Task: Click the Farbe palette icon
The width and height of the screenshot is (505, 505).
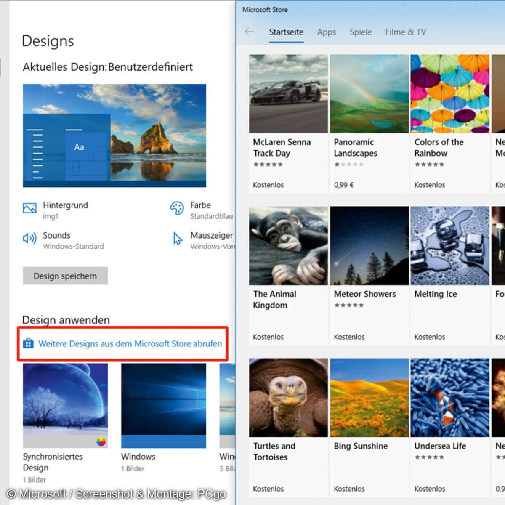Action: pyautogui.click(x=177, y=208)
